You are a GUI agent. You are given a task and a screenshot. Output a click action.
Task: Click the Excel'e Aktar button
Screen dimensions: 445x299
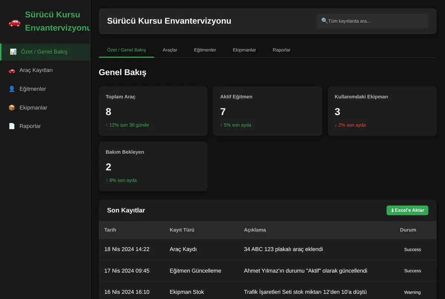pyautogui.click(x=407, y=210)
